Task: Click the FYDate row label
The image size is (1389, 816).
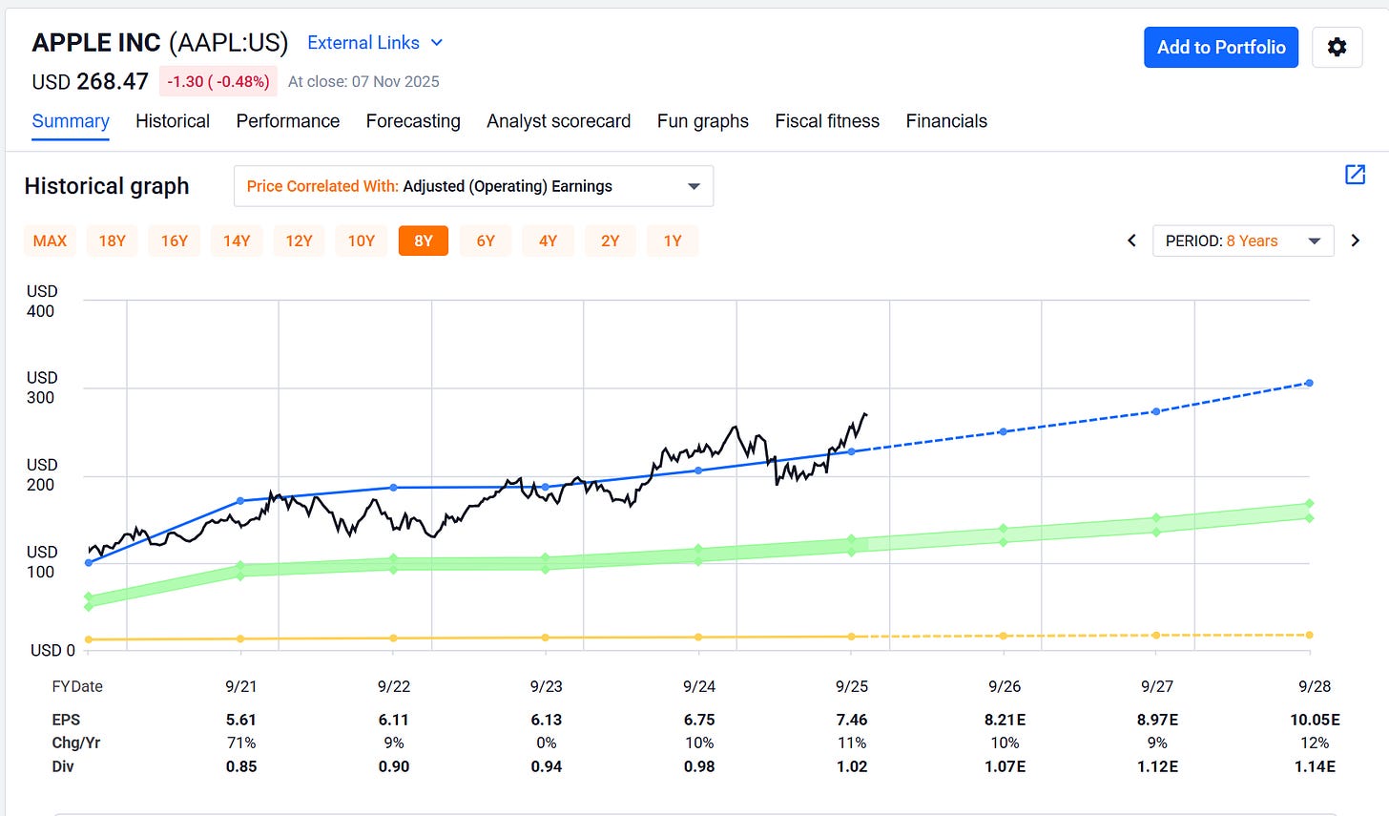Action: [x=77, y=686]
